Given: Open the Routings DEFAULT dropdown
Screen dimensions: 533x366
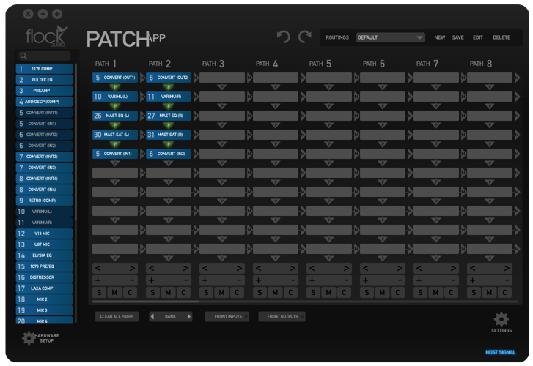Looking at the screenshot, I should coord(391,37).
